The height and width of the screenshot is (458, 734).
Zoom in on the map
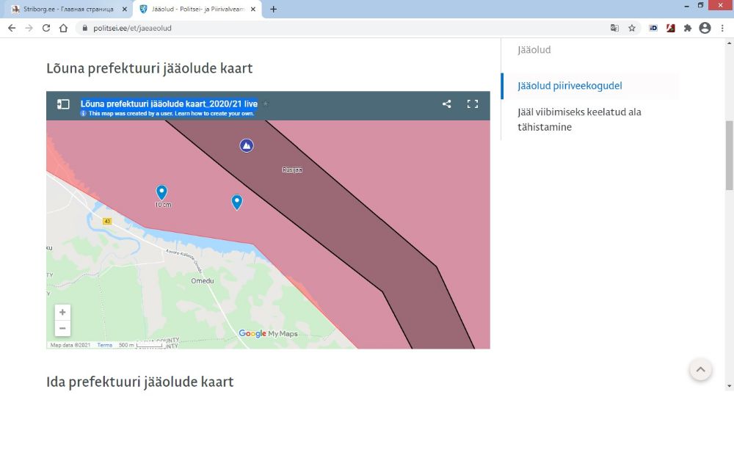[x=62, y=312]
